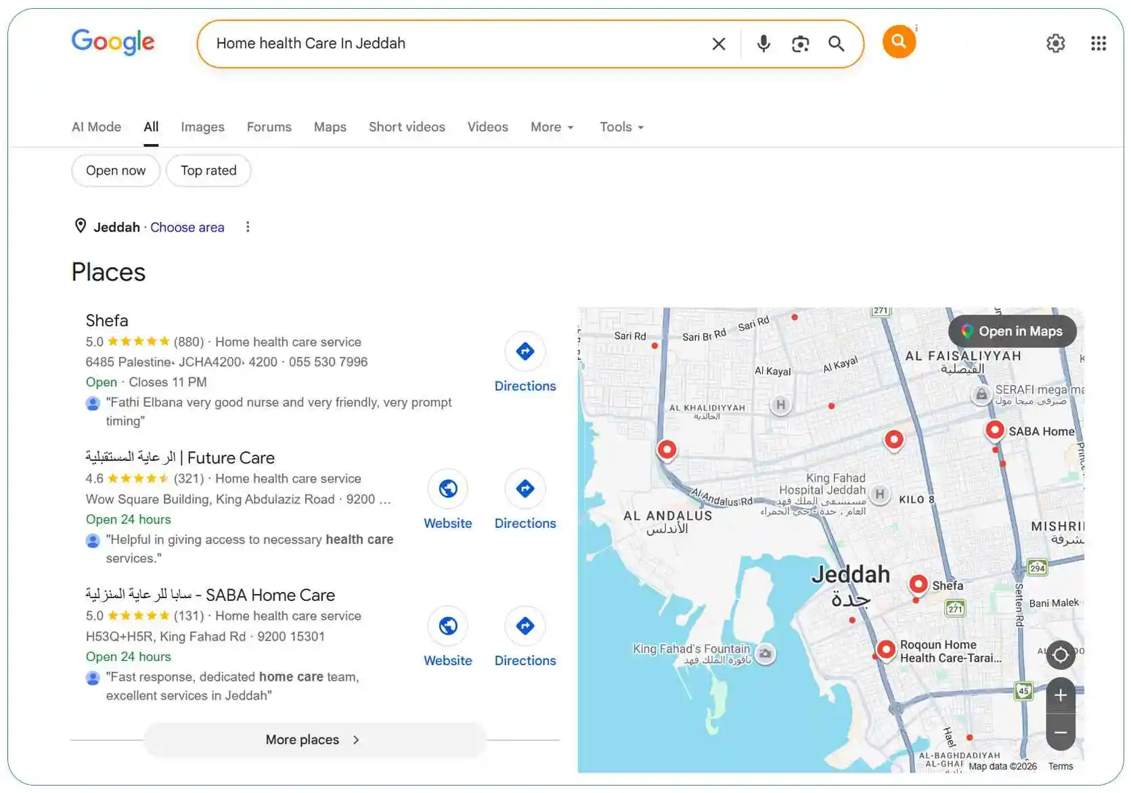Zoom out the map with minus button

point(1061,733)
